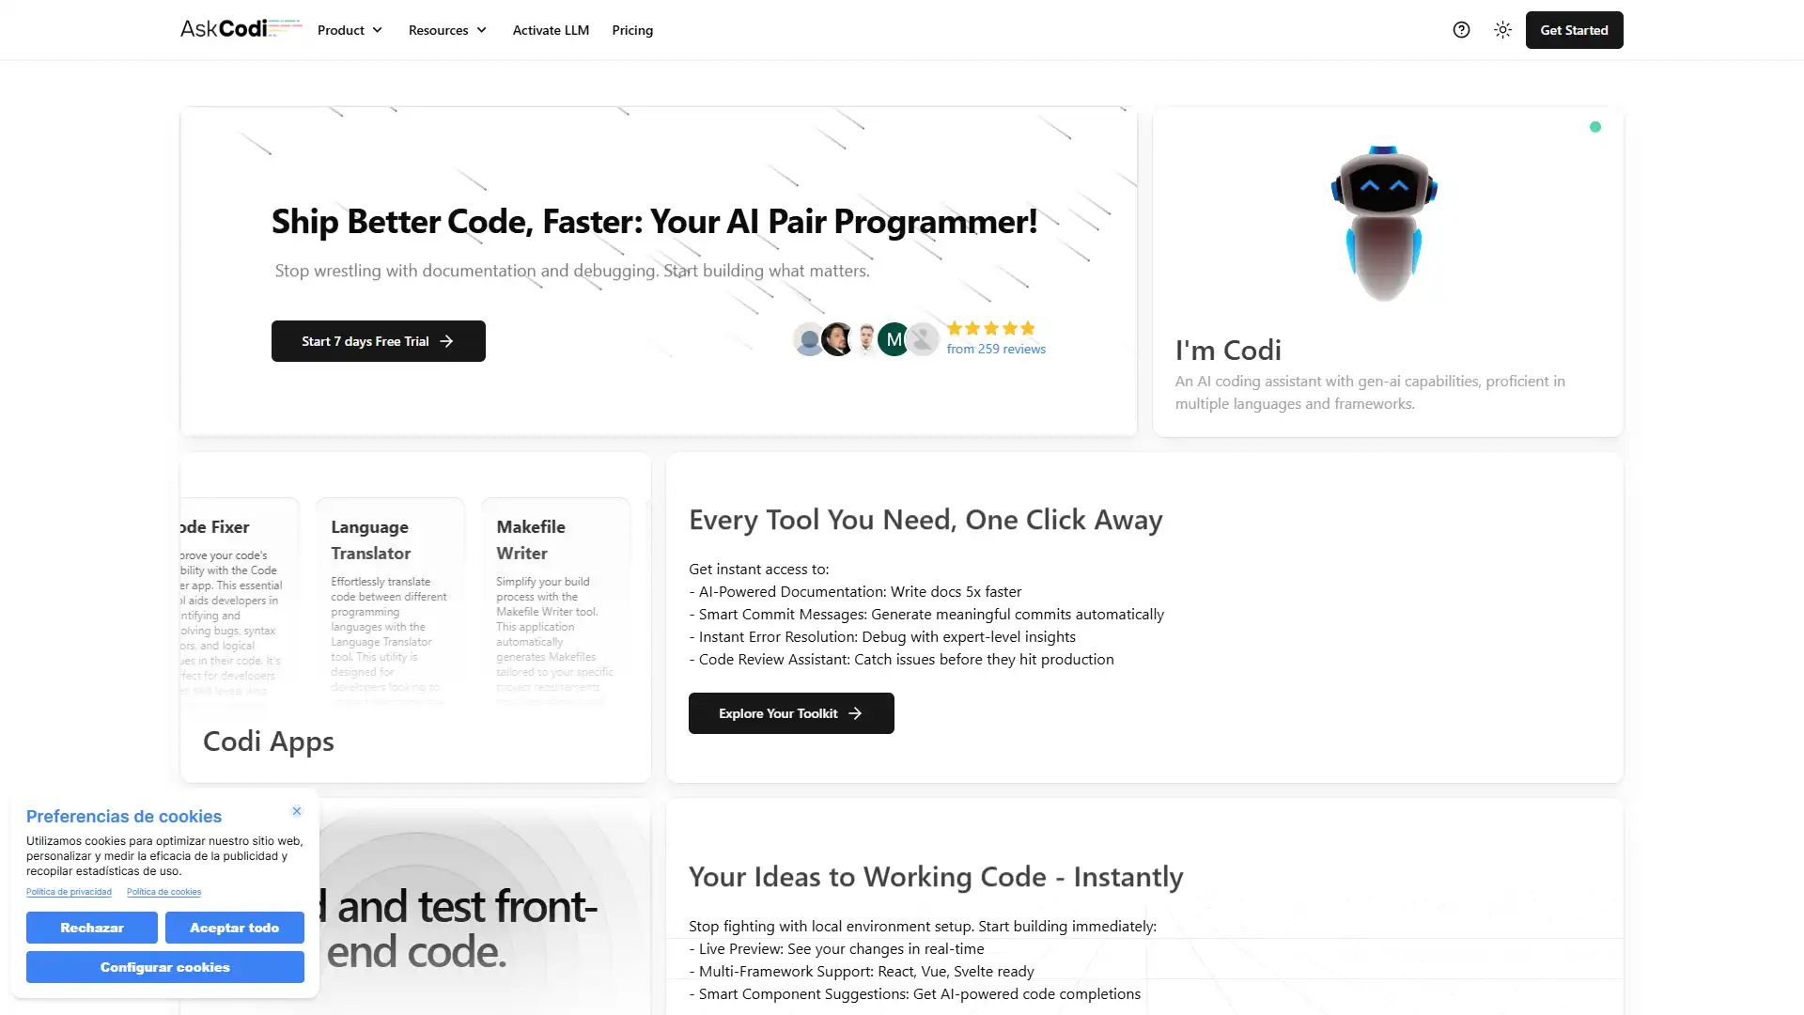Click the Codi robot mascot image

(x=1384, y=224)
